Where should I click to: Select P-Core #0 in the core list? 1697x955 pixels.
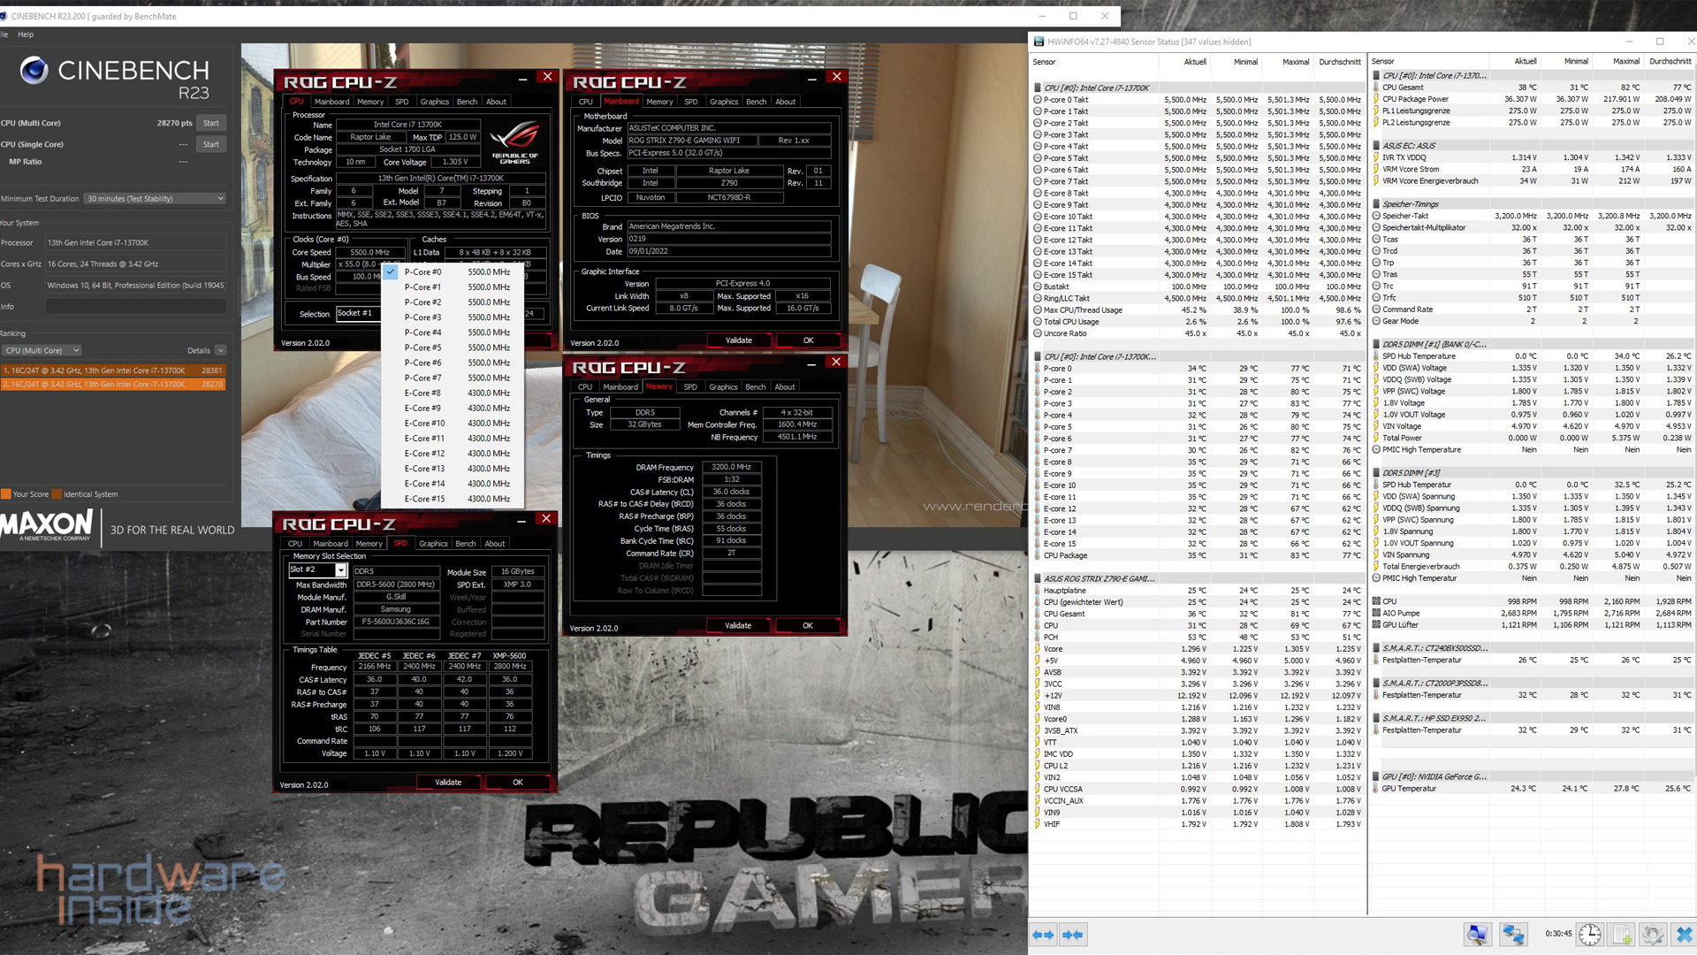(453, 272)
